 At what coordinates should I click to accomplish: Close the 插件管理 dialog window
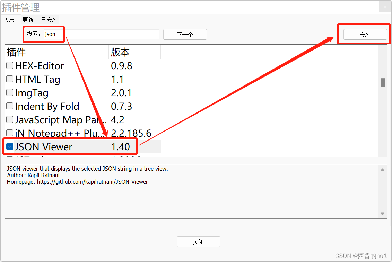click(385, 7)
